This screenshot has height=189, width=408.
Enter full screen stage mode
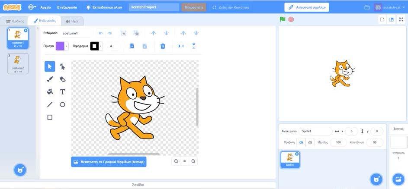(402, 19)
